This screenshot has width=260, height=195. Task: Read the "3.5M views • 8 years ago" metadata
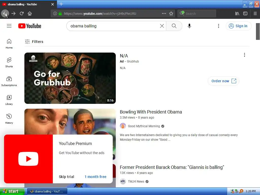point(137,118)
